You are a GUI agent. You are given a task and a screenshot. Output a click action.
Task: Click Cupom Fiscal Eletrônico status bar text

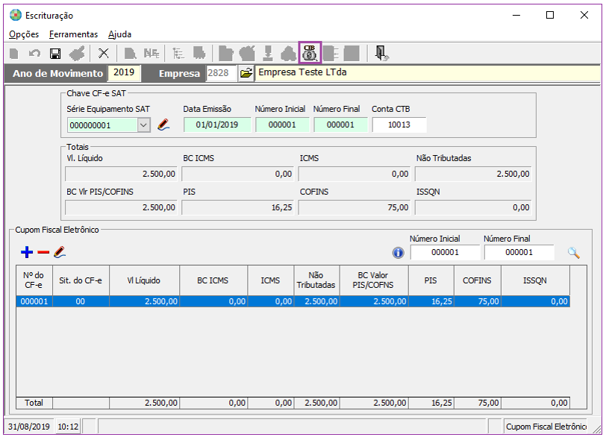coord(546,427)
